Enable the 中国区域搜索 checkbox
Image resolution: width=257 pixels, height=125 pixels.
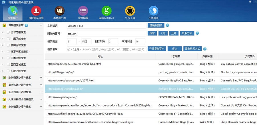(x=8, y=39)
